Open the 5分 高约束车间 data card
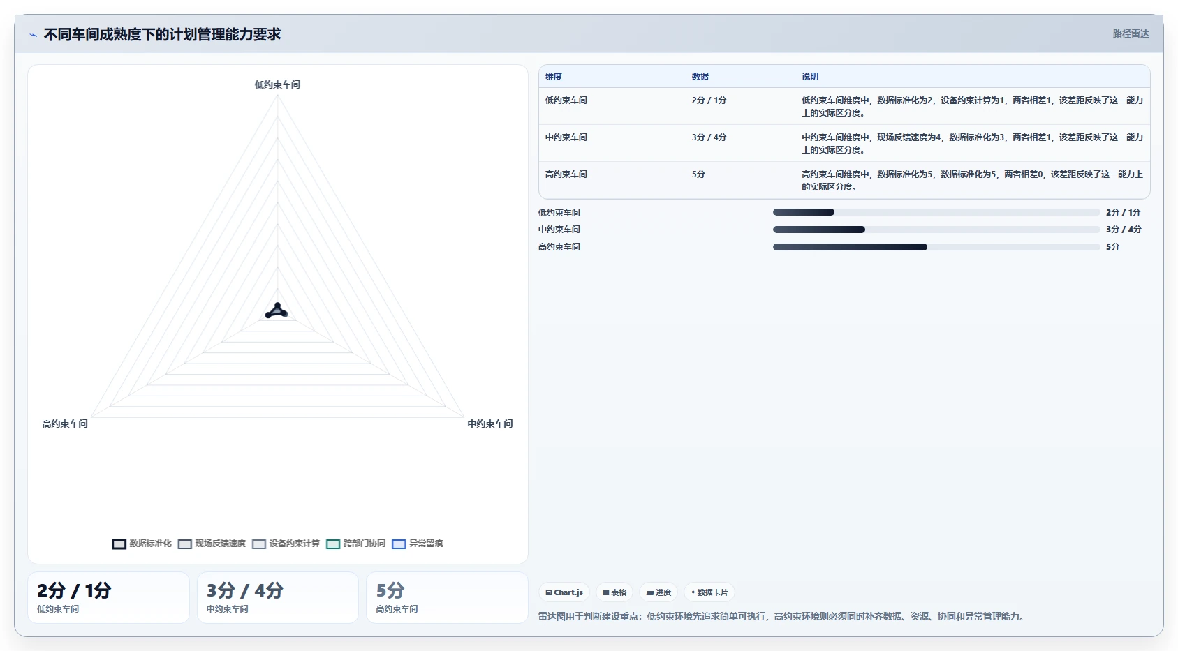 (447, 597)
